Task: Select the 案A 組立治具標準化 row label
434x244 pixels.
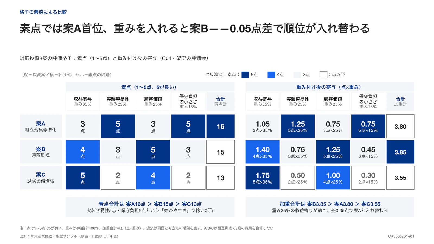Action: [x=41, y=126]
